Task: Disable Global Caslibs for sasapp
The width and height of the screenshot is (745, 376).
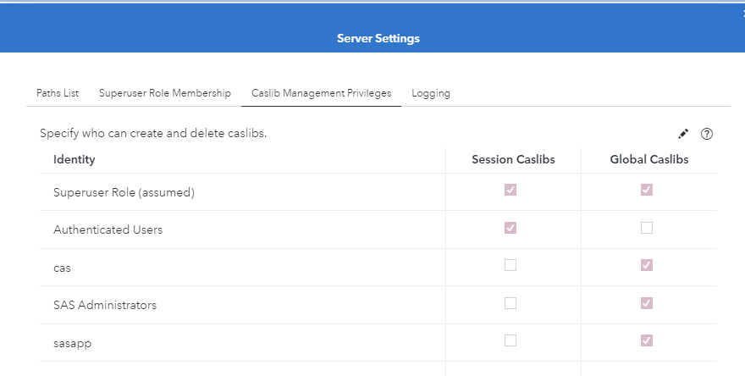Action: (647, 340)
